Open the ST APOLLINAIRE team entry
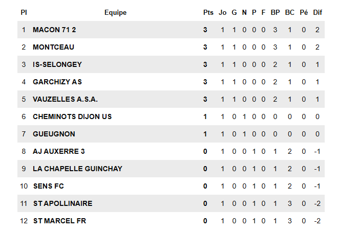The width and height of the screenshot is (337, 233). coord(62,203)
